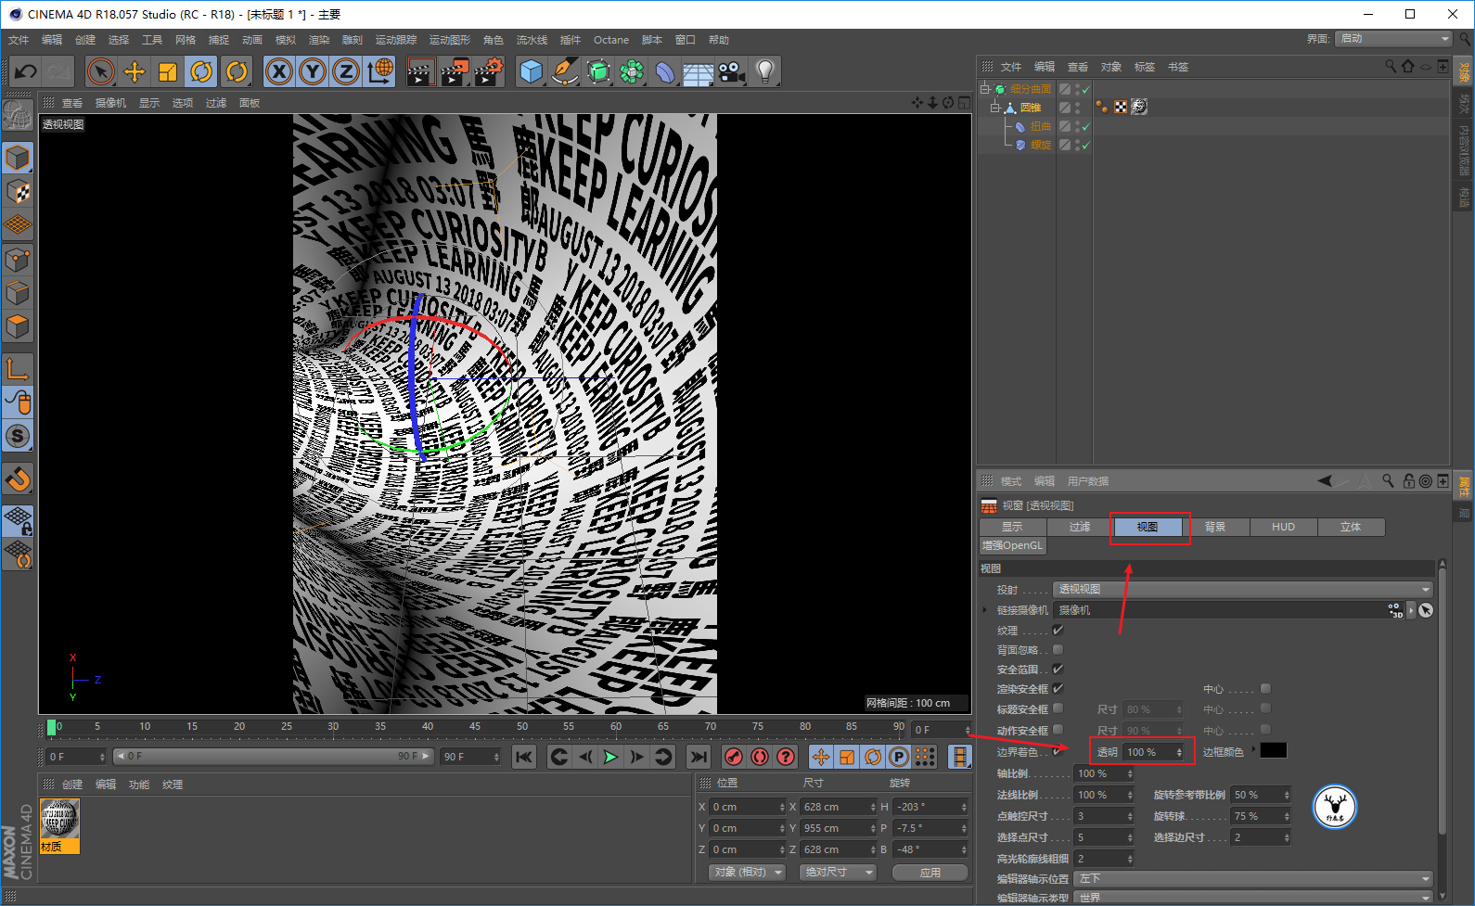Screen dimensions: 1475x906
Task: Open render settings with gear clapperboard icon
Action: (x=489, y=71)
